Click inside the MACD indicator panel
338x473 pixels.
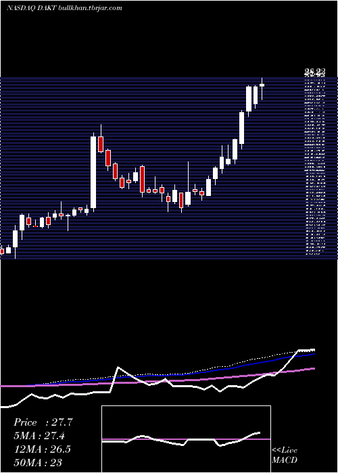[x=186, y=439]
